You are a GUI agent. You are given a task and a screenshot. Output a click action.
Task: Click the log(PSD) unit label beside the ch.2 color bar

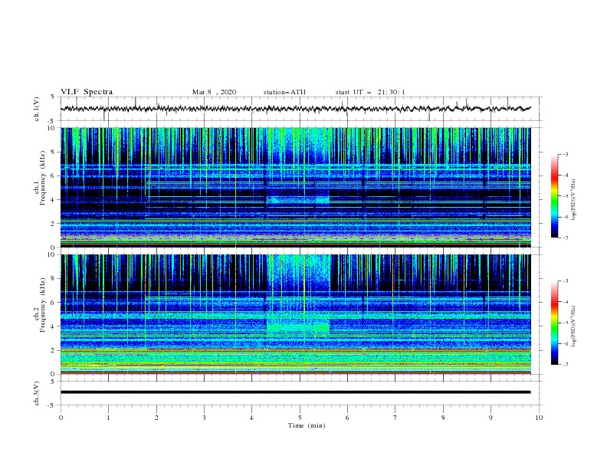click(x=574, y=326)
